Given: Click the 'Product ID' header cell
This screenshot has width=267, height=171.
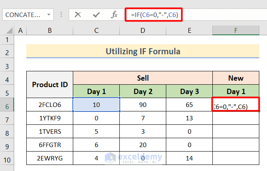Looking at the screenshot, I should click(50, 84).
